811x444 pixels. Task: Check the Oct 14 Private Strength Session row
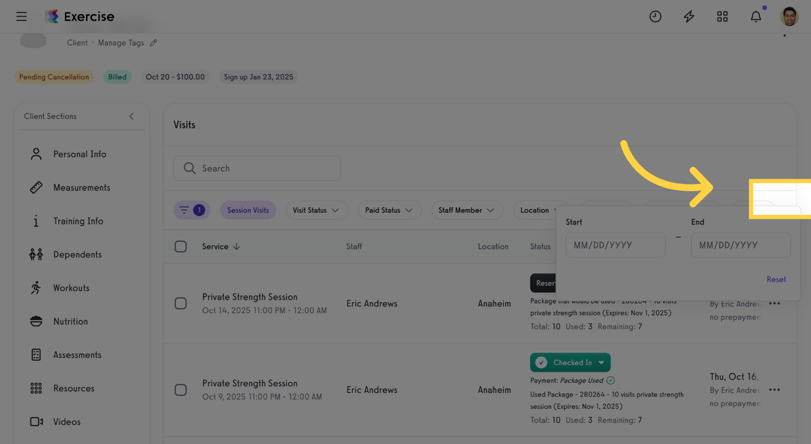(181, 303)
